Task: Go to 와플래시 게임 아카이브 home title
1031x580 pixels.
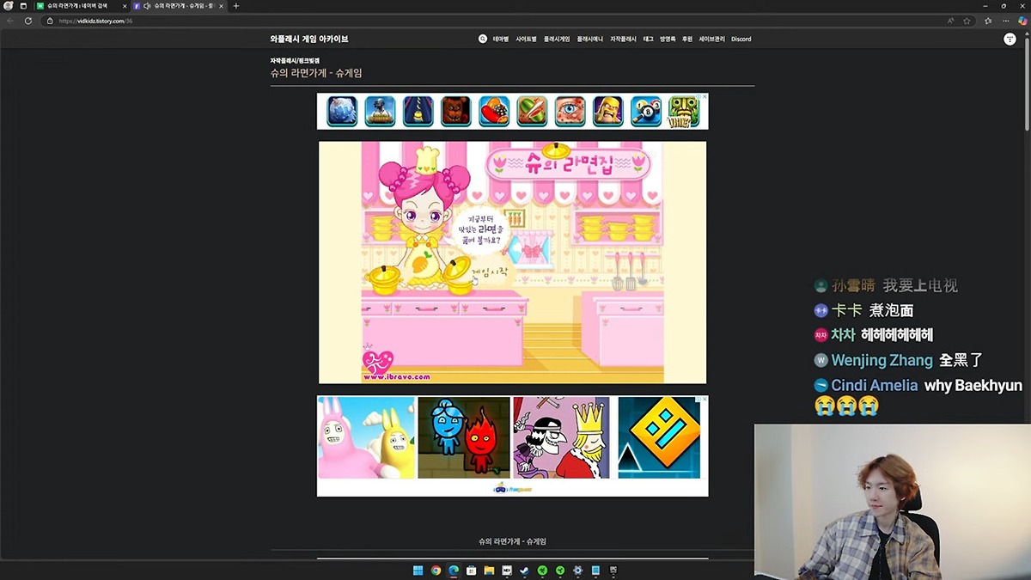Action: [308, 39]
